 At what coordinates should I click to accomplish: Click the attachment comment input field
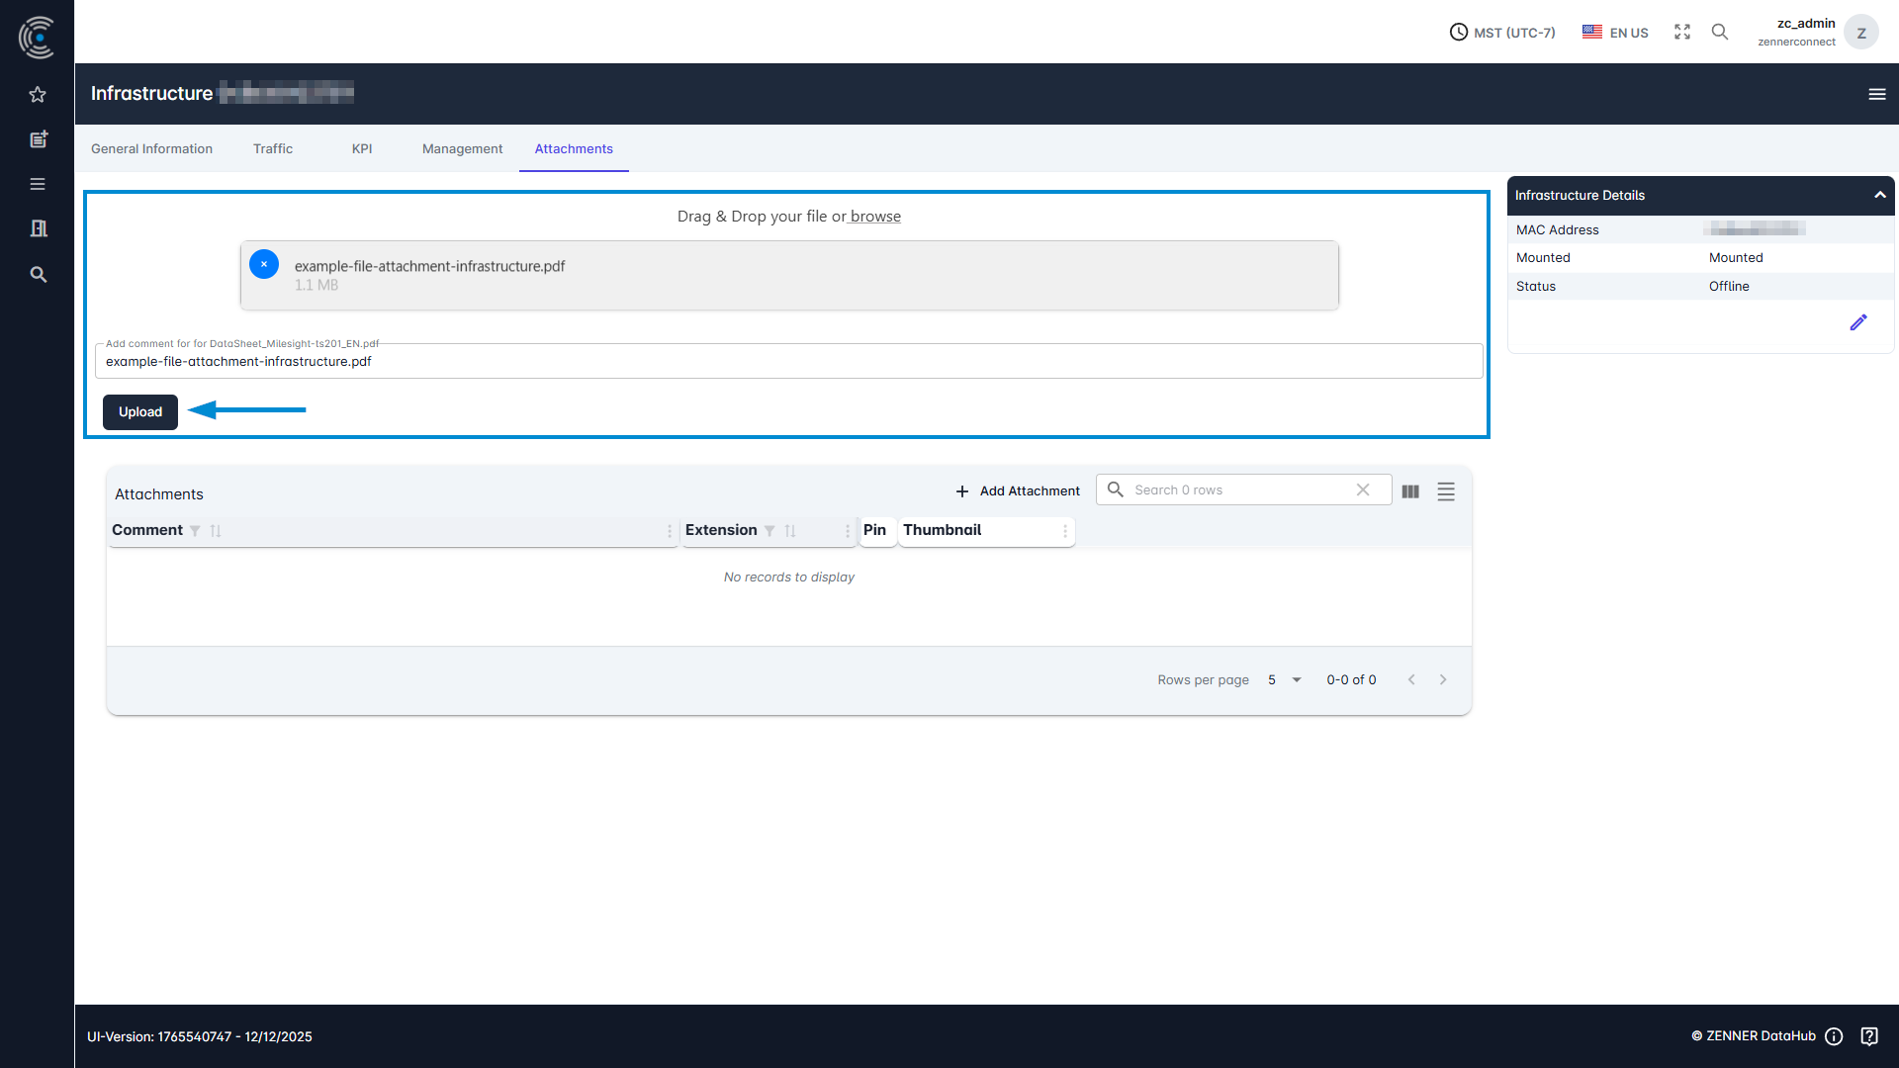[x=788, y=362]
